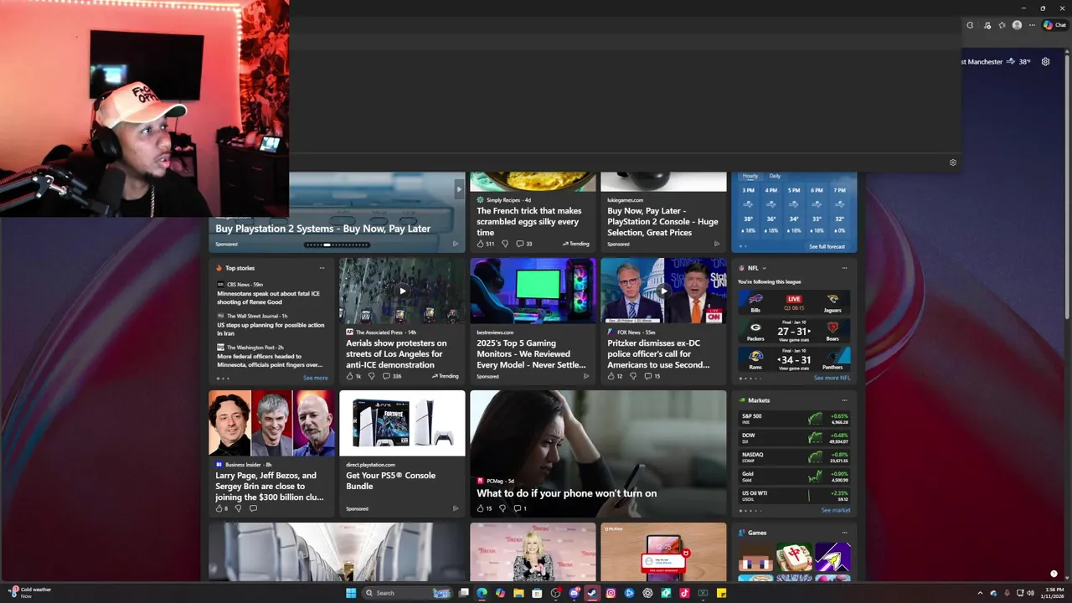This screenshot has height=603, width=1072.
Task: Dislike the scrambled eggs article
Action: 505,244
